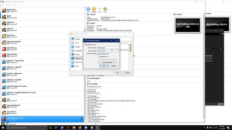Open the Proxy preferences category
This screenshot has width=232, height=130.
[x=76, y=66]
